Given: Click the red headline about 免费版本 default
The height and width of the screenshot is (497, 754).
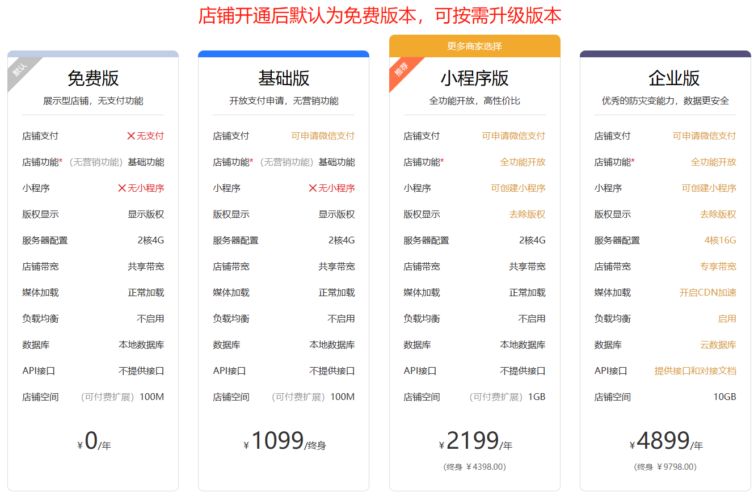Looking at the screenshot, I should point(379,16).
